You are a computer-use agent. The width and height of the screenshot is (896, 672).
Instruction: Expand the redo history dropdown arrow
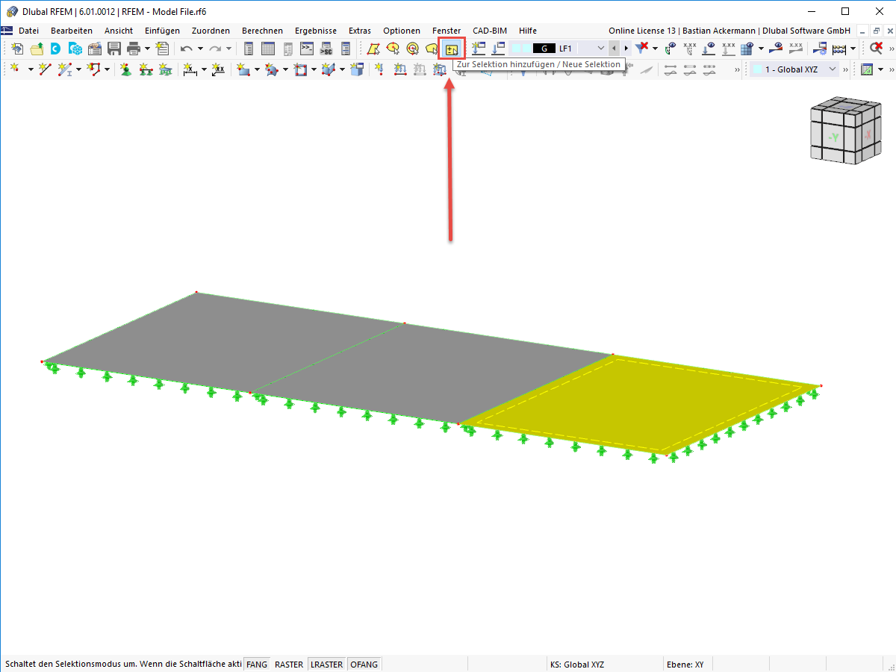(228, 49)
